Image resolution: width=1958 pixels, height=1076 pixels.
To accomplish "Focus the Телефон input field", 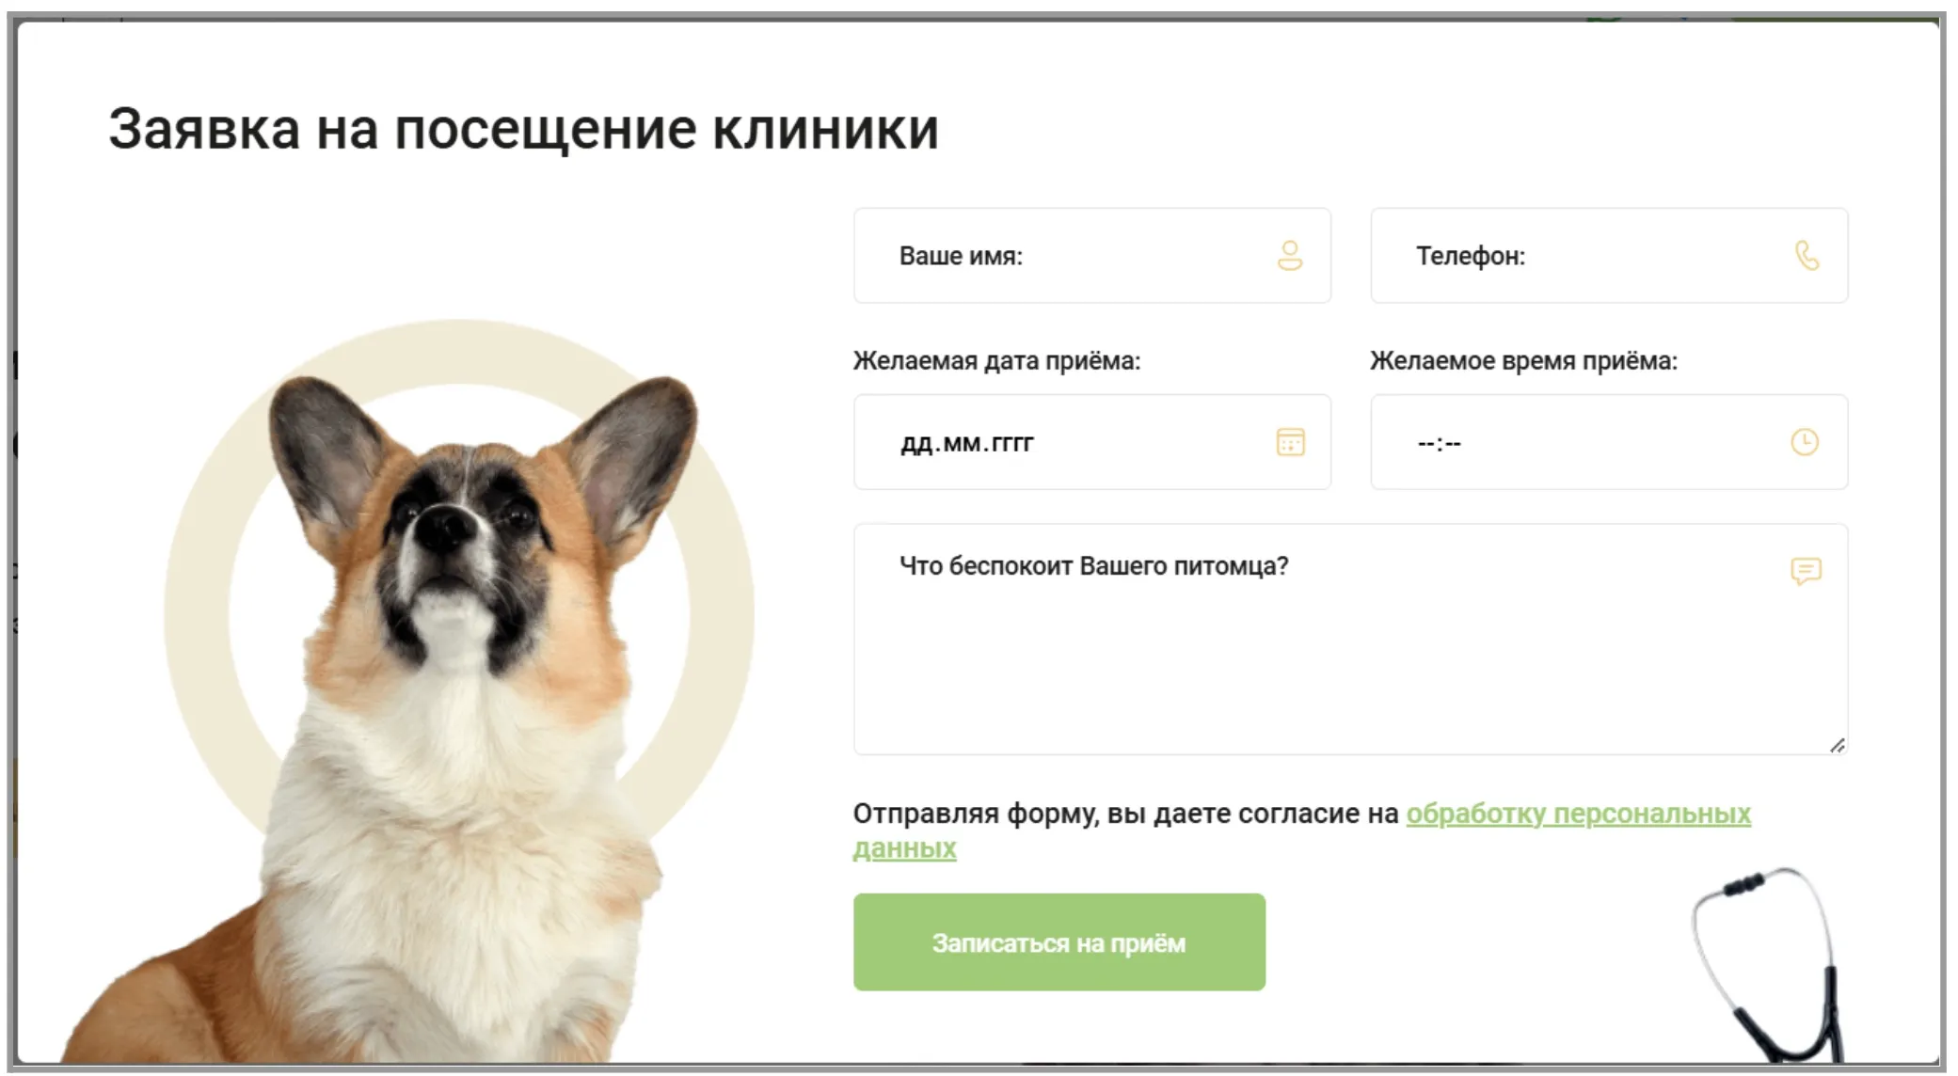I will tap(1609, 256).
